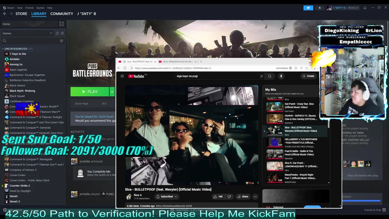This screenshot has height=219, width=389.
Task: Collapse the UNCATEGORIZED games group
Action: coord(2,49)
